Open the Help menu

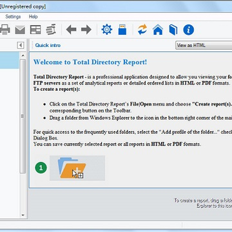tap(34, 17)
